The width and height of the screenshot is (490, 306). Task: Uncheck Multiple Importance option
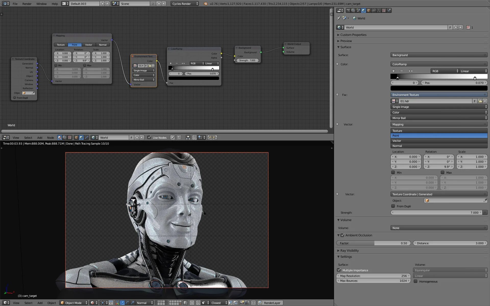tap(339, 270)
